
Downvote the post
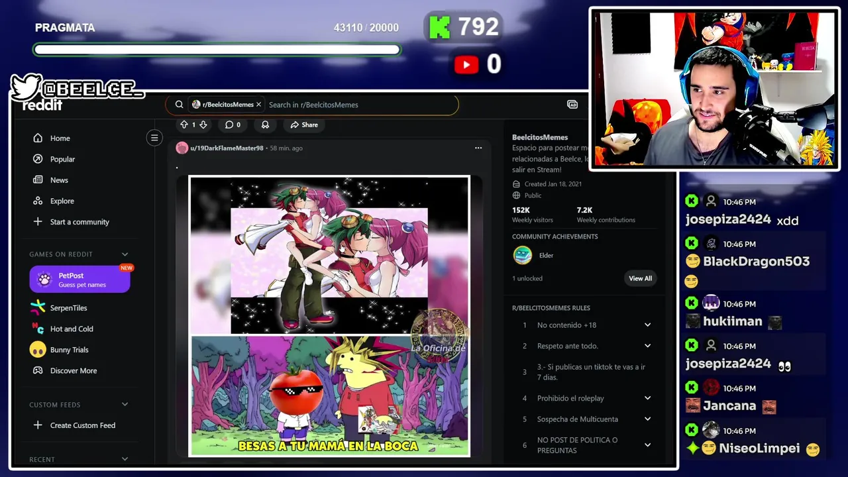(x=203, y=125)
